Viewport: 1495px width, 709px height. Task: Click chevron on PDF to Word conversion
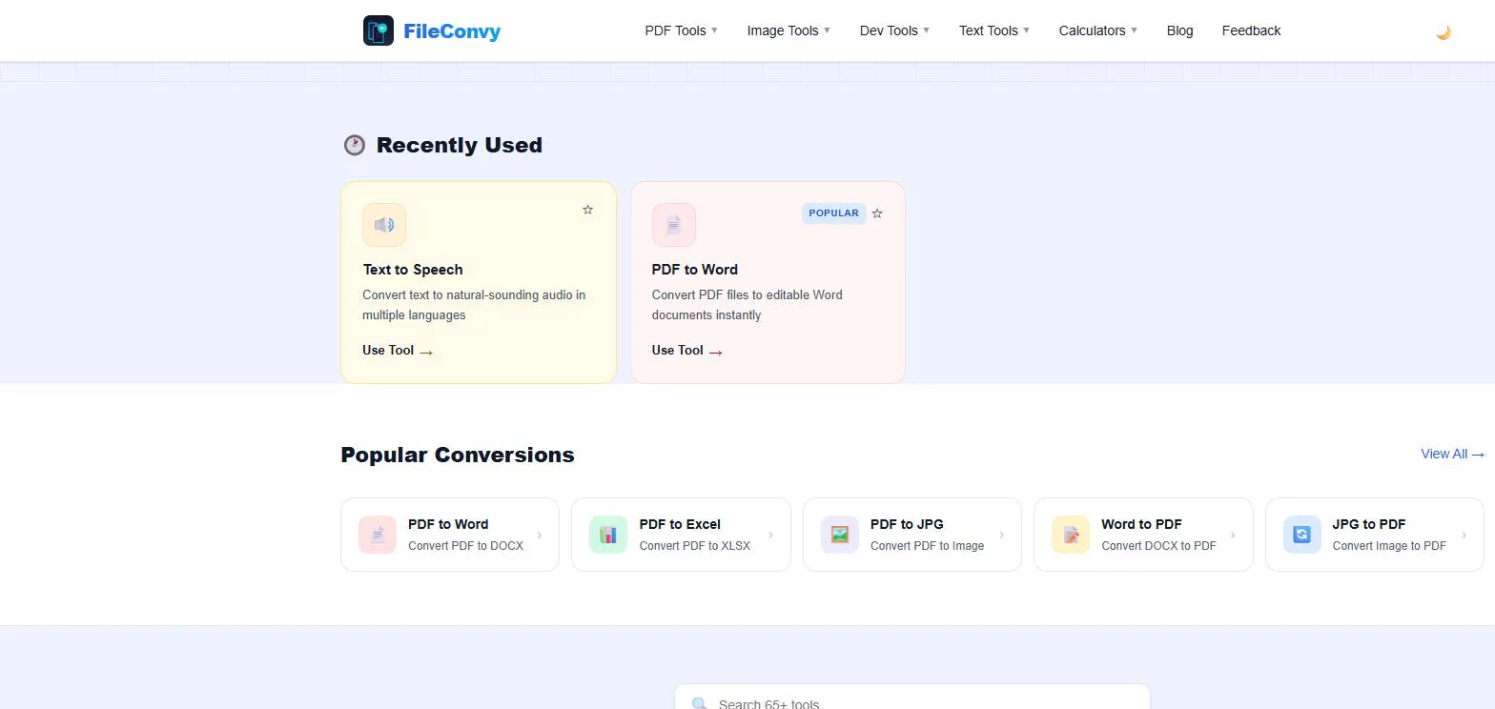[x=540, y=535]
